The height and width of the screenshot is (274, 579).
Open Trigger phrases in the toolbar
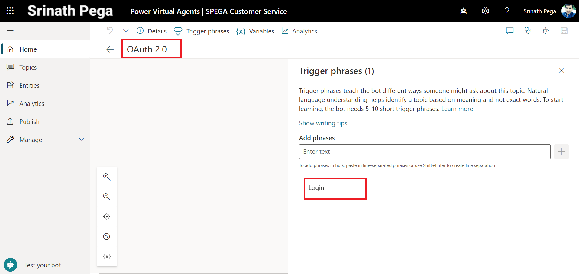click(x=202, y=31)
